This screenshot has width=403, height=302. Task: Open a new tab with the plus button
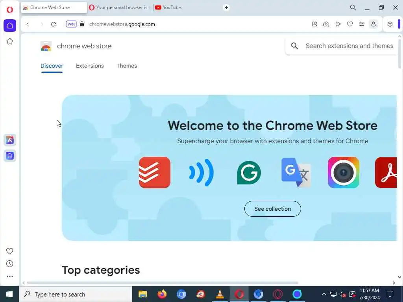click(226, 7)
